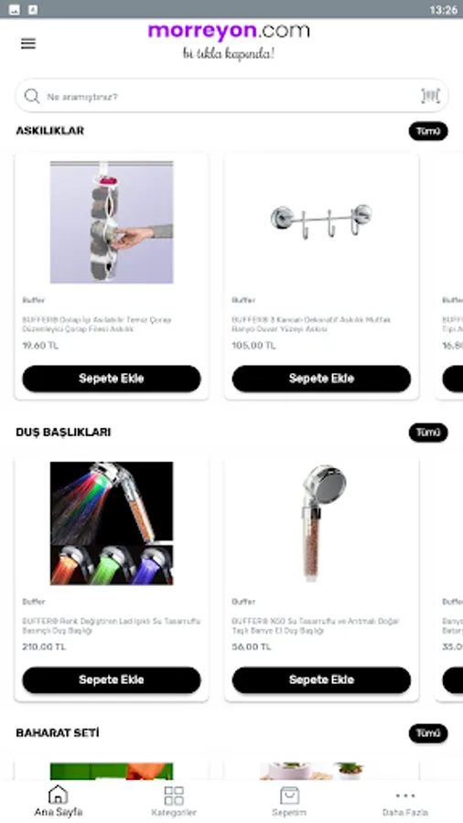Add the sock organizer to cart

click(112, 379)
